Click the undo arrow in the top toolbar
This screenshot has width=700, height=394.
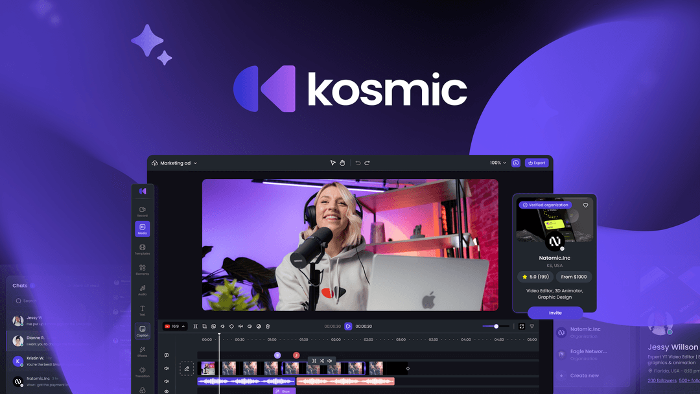pos(357,163)
